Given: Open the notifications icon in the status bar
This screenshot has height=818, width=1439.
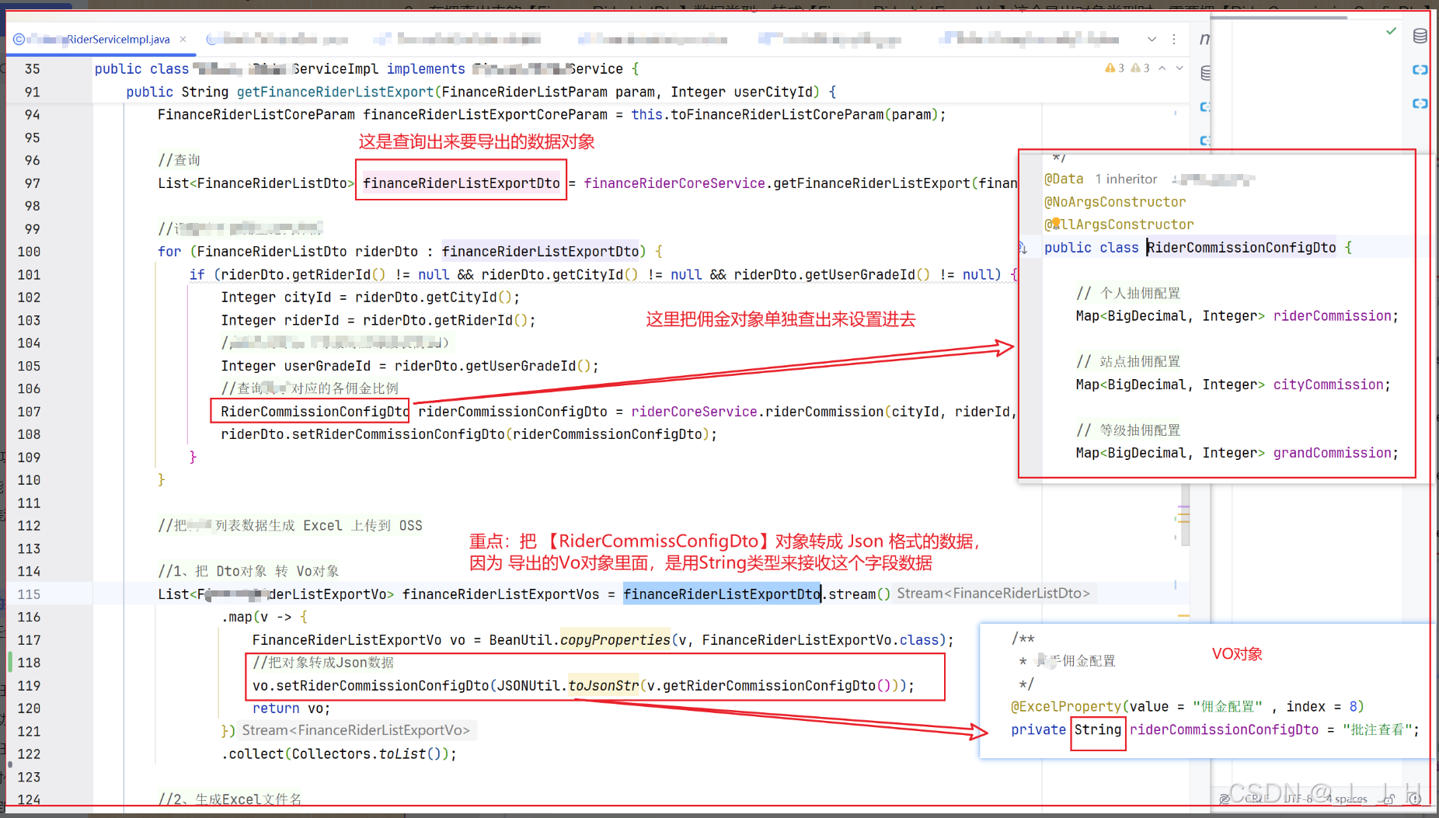Looking at the screenshot, I should [1415, 799].
